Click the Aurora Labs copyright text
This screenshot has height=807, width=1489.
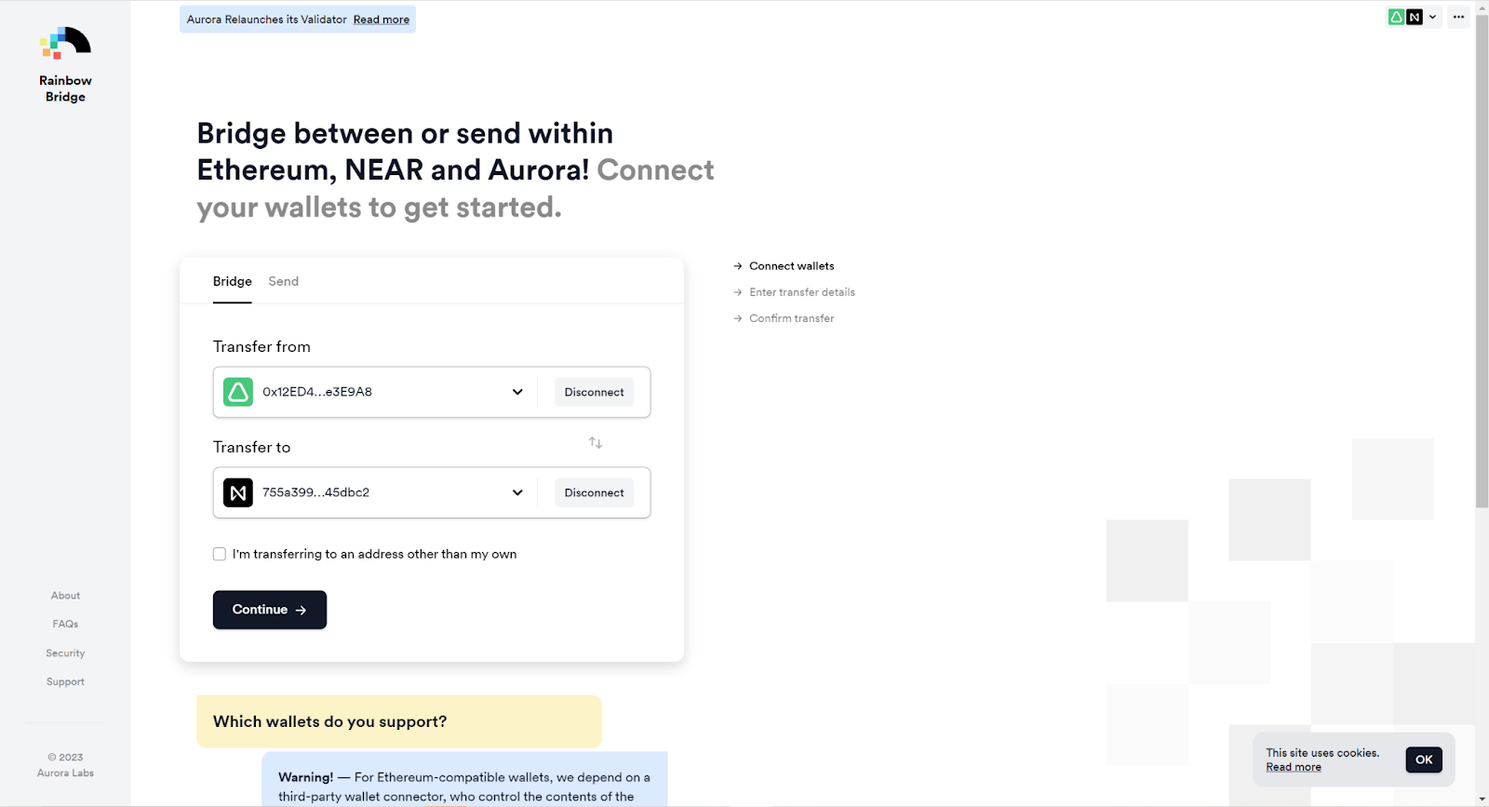pyautogui.click(x=65, y=765)
